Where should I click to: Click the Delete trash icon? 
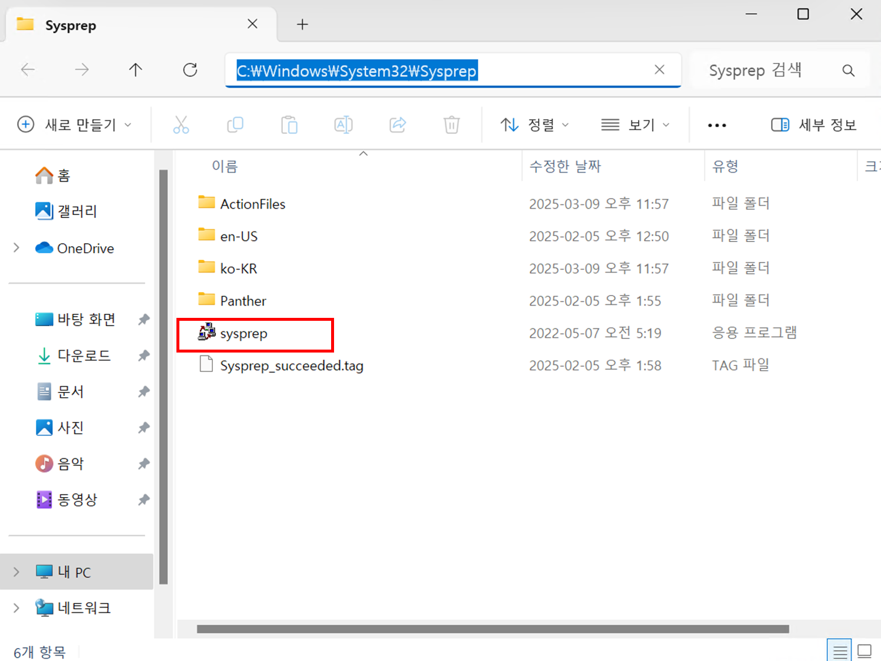pos(452,125)
